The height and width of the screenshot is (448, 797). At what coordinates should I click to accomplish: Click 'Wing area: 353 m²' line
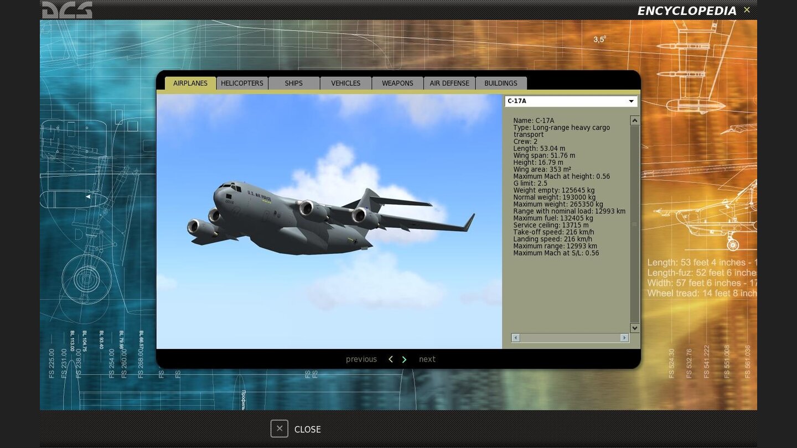click(x=542, y=170)
